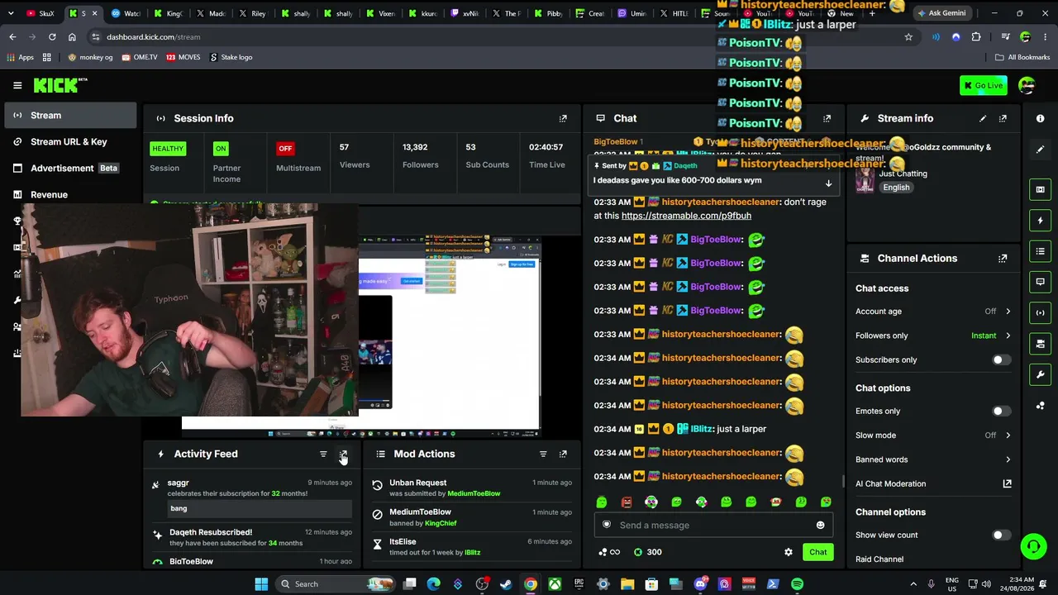Click the green Chat send button
The width and height of the screenshot is (1058, 595).
click(817, 552)
